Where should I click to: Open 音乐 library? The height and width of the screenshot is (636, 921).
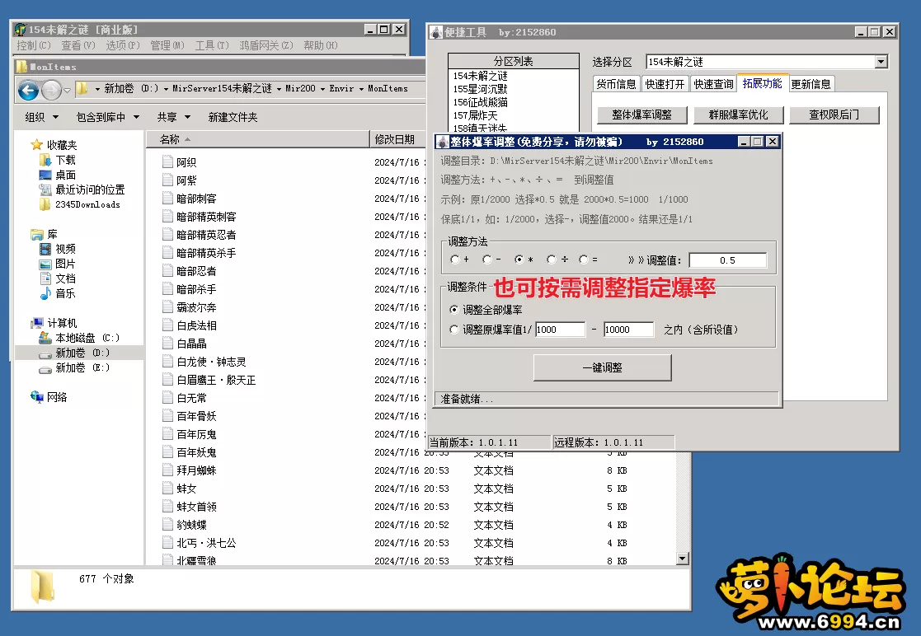tap(65, 292)
